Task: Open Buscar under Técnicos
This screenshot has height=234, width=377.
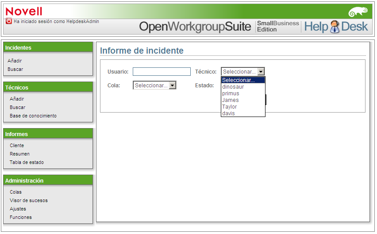Action: click(18, 107)
